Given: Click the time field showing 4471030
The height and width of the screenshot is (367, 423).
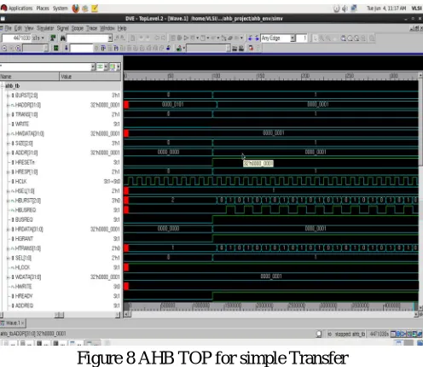Looking at the screenshot, I should pos(16,38).
